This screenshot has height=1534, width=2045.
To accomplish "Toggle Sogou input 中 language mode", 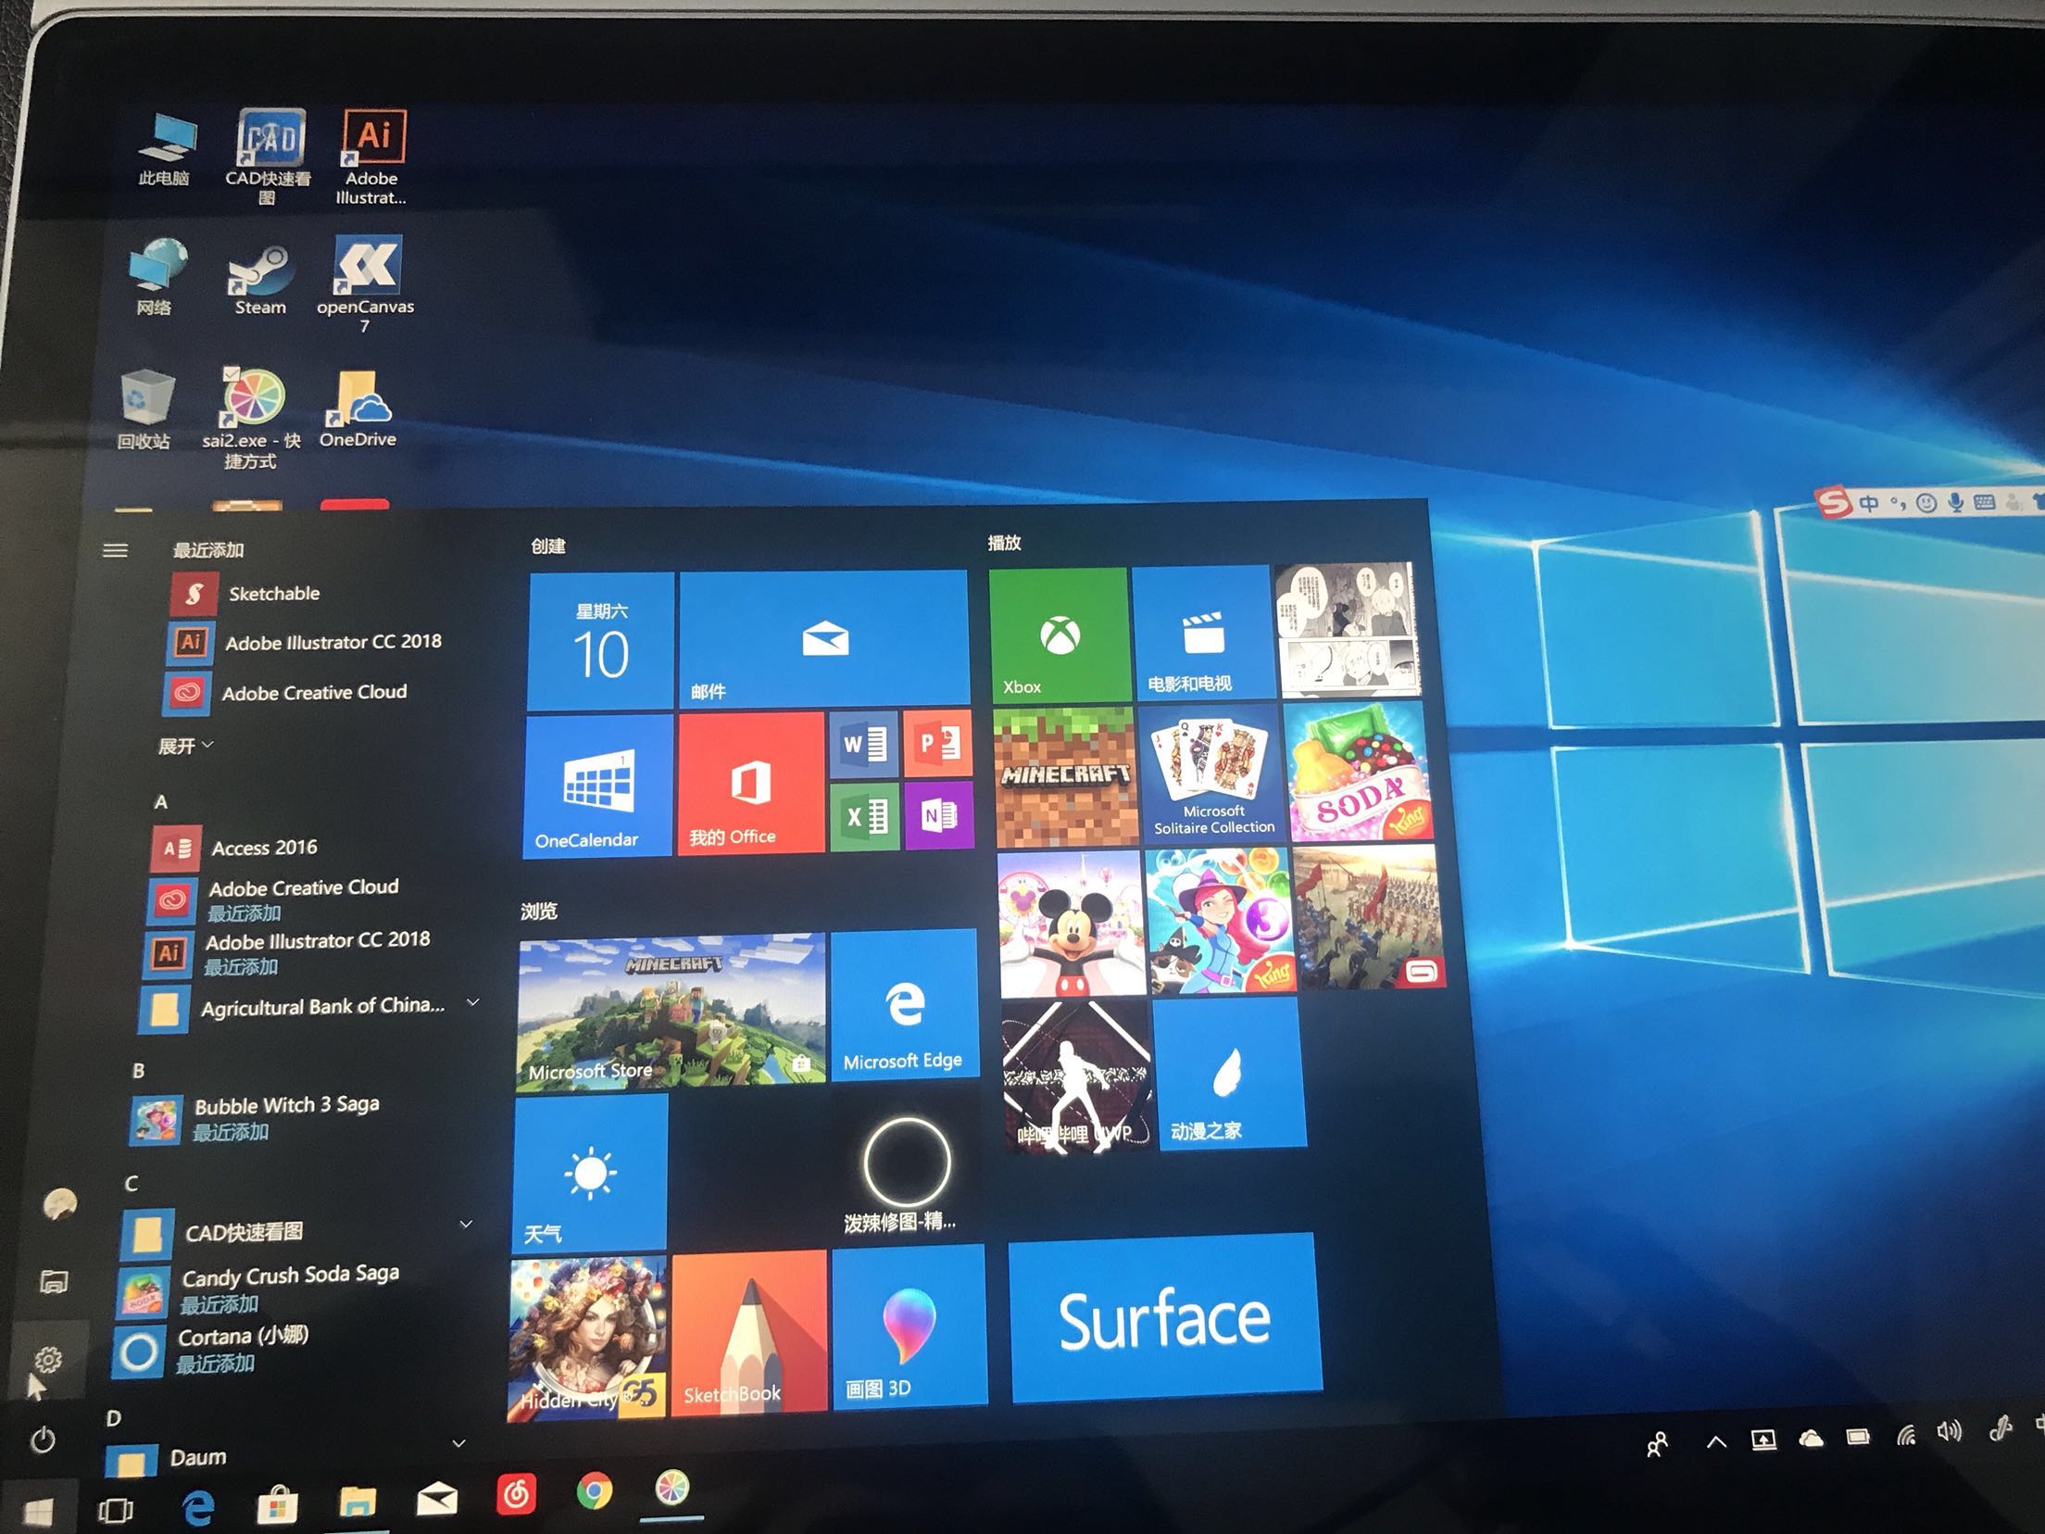I will [x=1869, y=504].
